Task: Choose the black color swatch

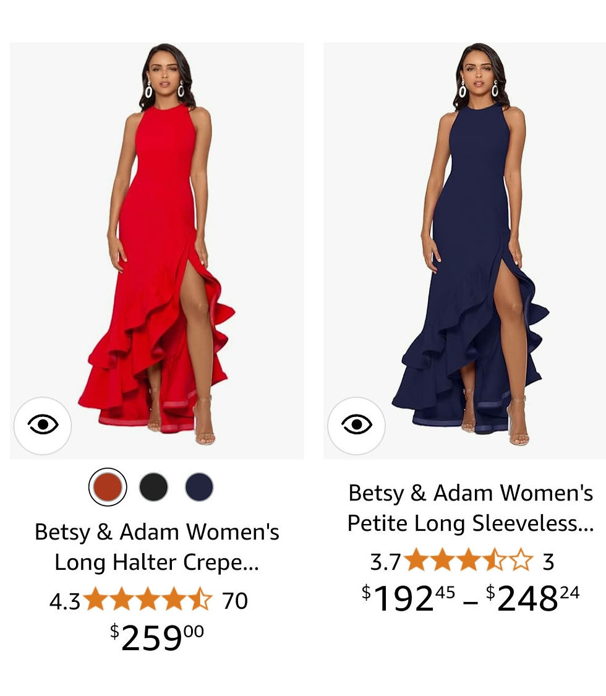Action: (x=153, y=487)
